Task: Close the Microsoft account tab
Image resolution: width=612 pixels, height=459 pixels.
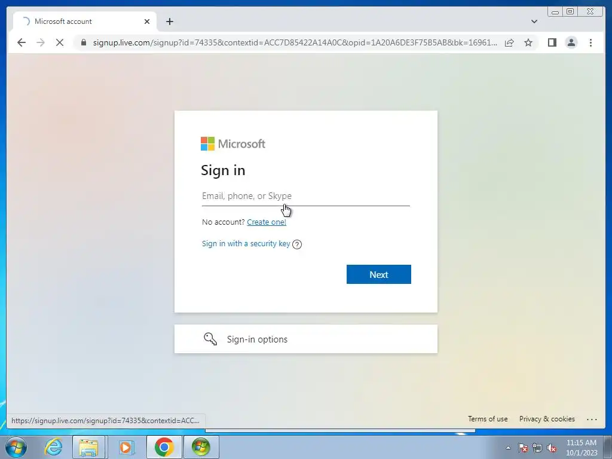Action: [147, 22]
